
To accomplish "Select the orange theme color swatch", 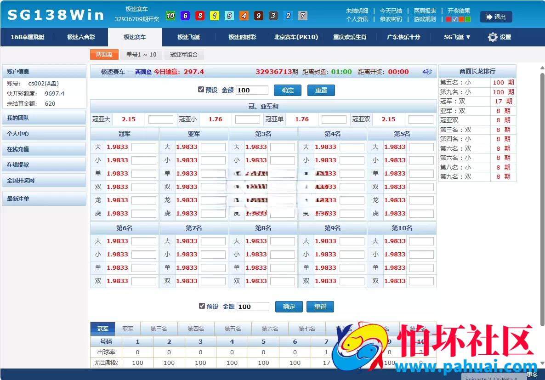I will pos(461,19).
